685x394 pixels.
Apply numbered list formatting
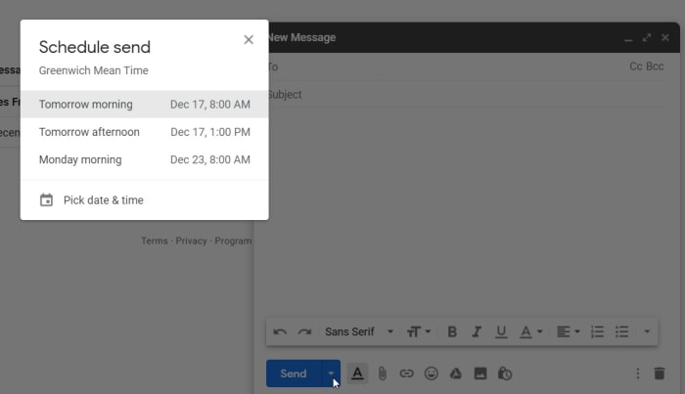[x=597, y=332]
